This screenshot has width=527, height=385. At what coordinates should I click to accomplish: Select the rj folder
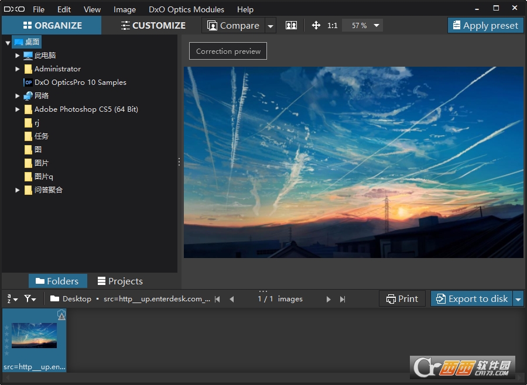32,123
